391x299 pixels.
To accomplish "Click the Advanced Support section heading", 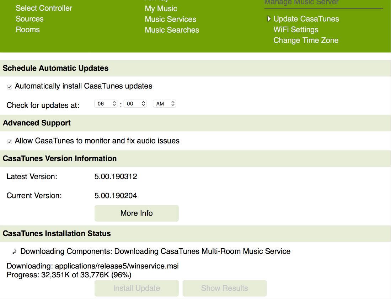I will 37,123.
